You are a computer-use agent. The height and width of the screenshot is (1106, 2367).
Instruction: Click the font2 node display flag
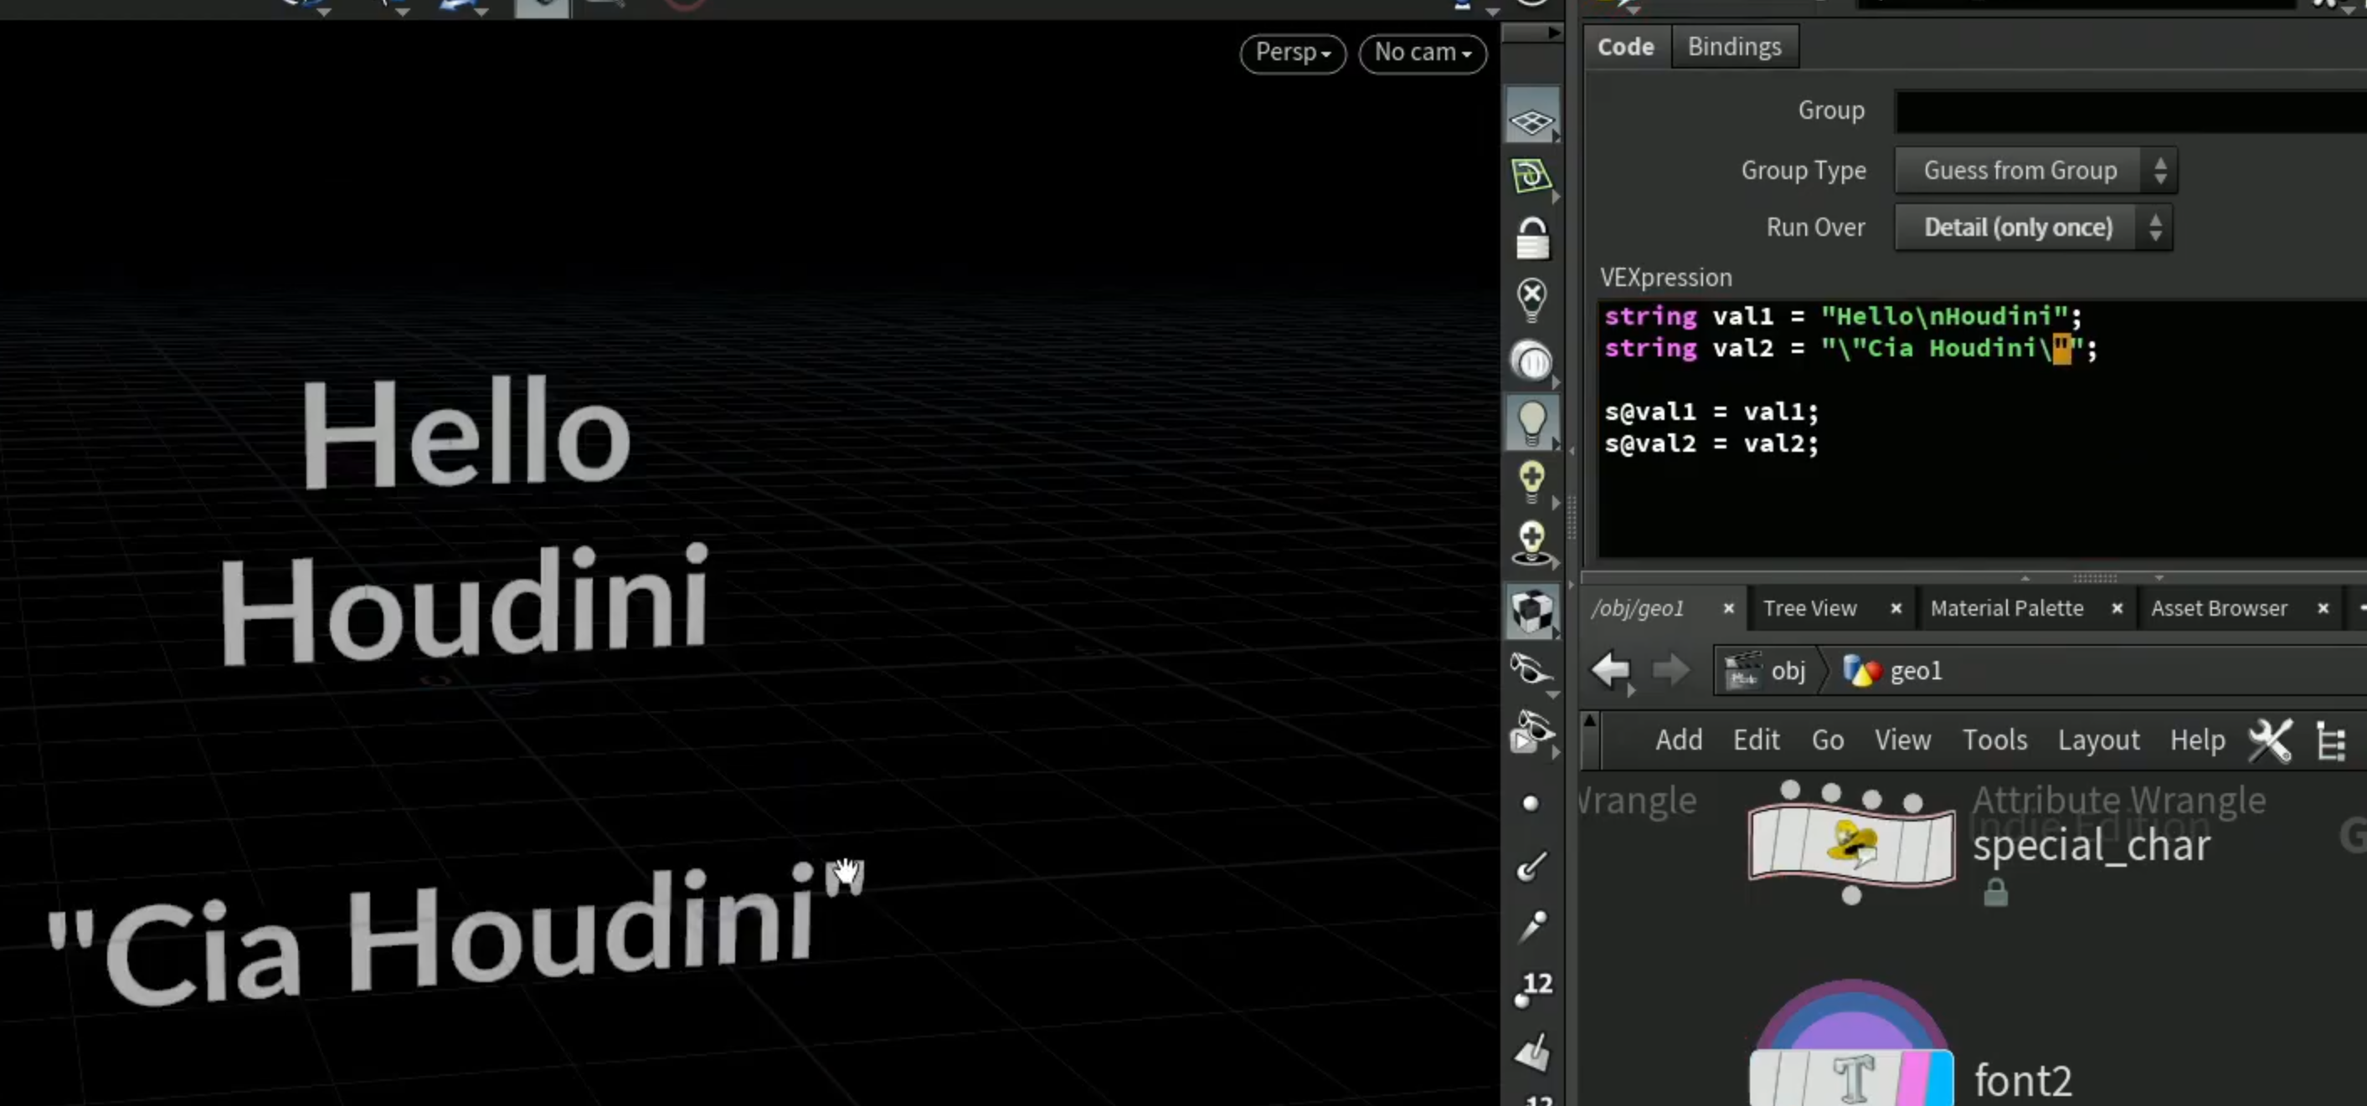(1940, 1079)
